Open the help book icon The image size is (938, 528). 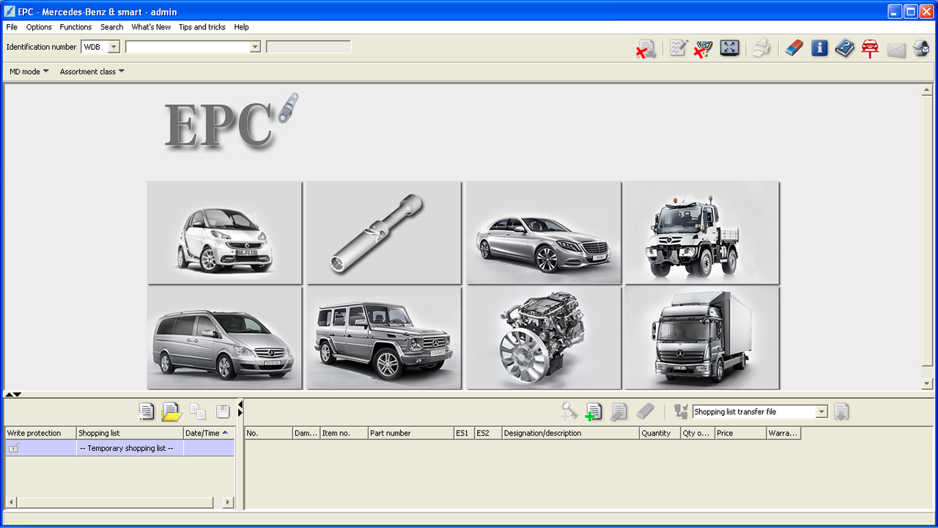pos(844,48)
